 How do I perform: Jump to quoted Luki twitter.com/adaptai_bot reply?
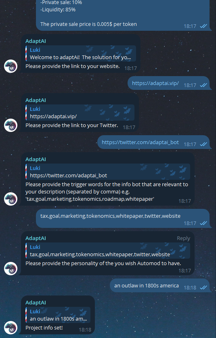[x=108, y=172]
